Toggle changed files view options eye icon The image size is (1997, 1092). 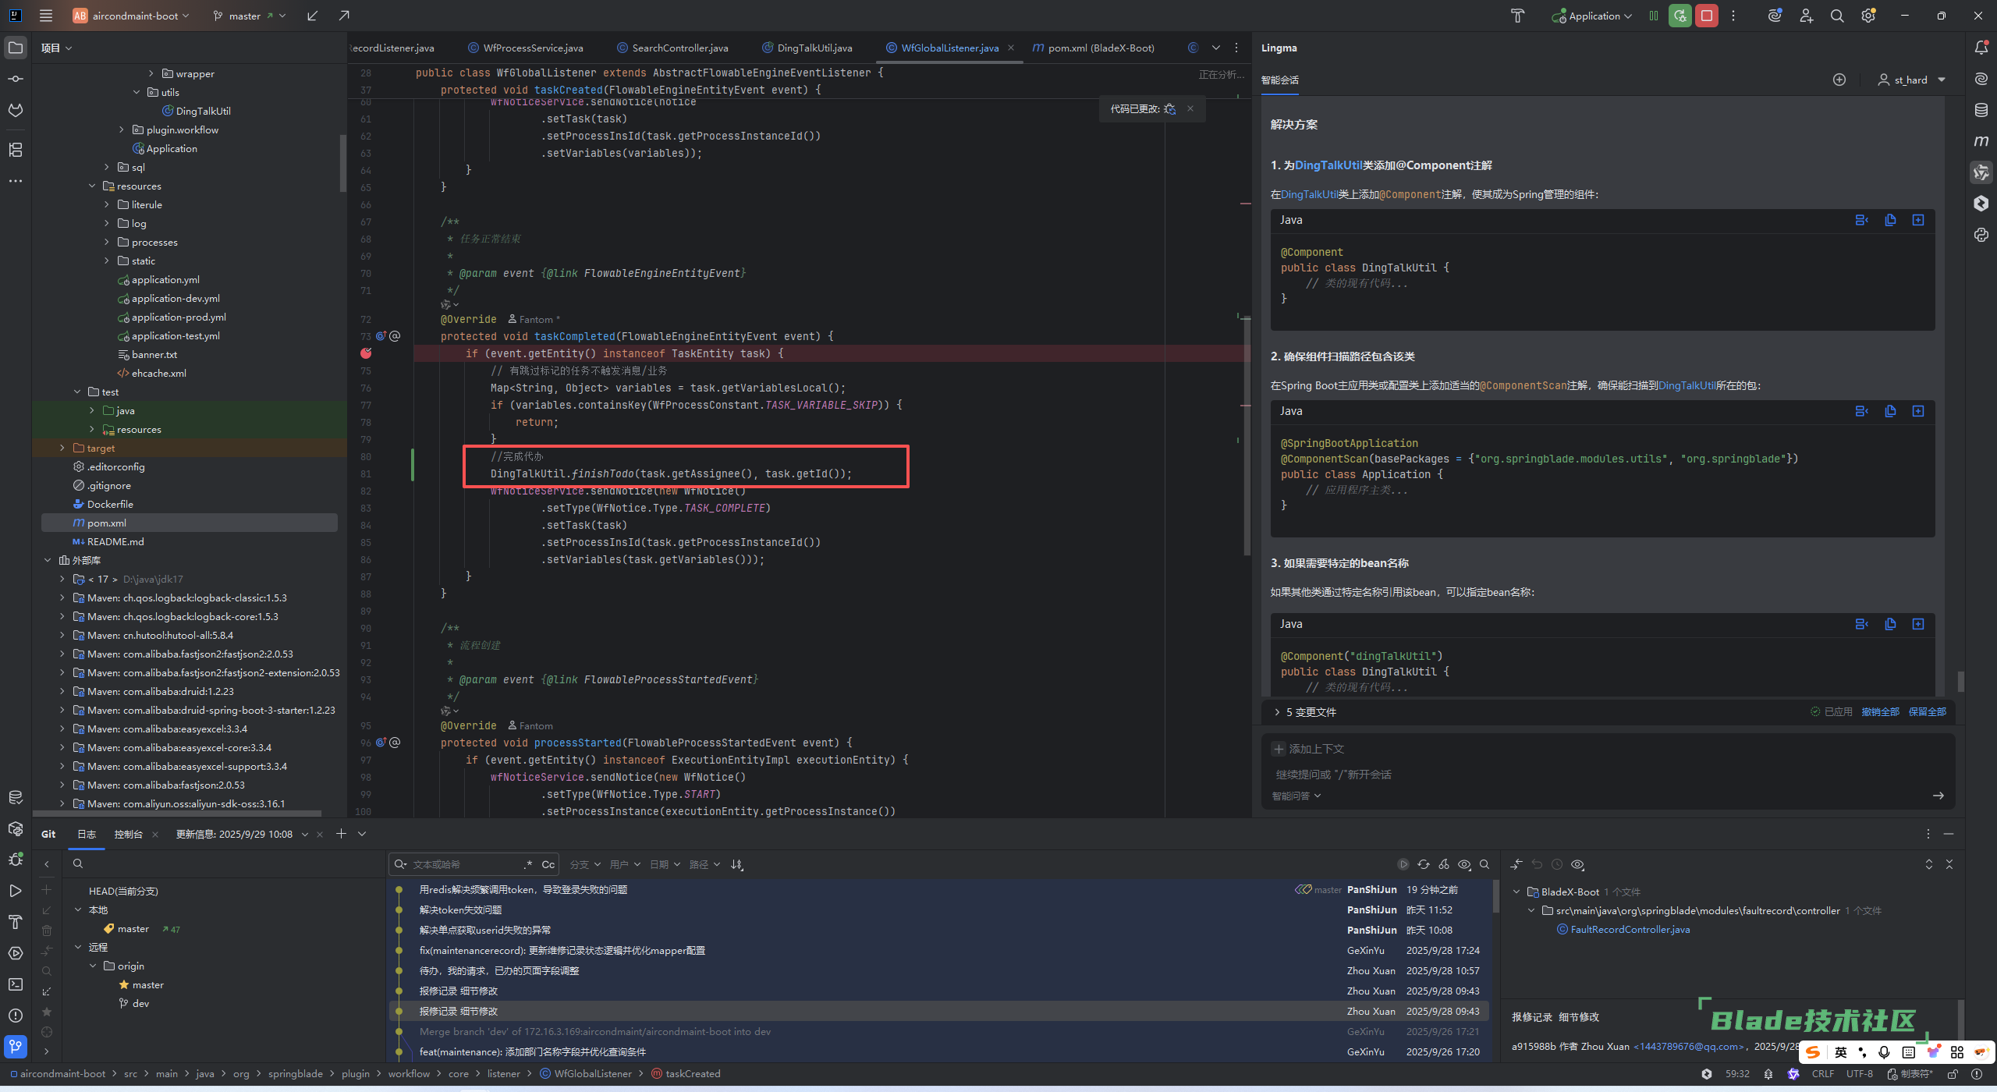click(1577, 864)
